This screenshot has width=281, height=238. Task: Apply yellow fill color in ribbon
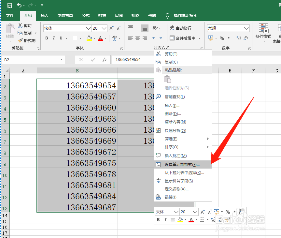pyautogui.click(x=89, y=38)
